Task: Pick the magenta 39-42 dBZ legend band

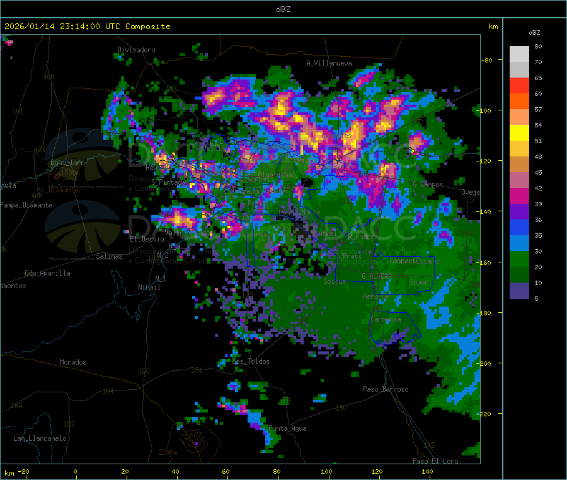Action: pyautogui.click(x=519, y=196)
